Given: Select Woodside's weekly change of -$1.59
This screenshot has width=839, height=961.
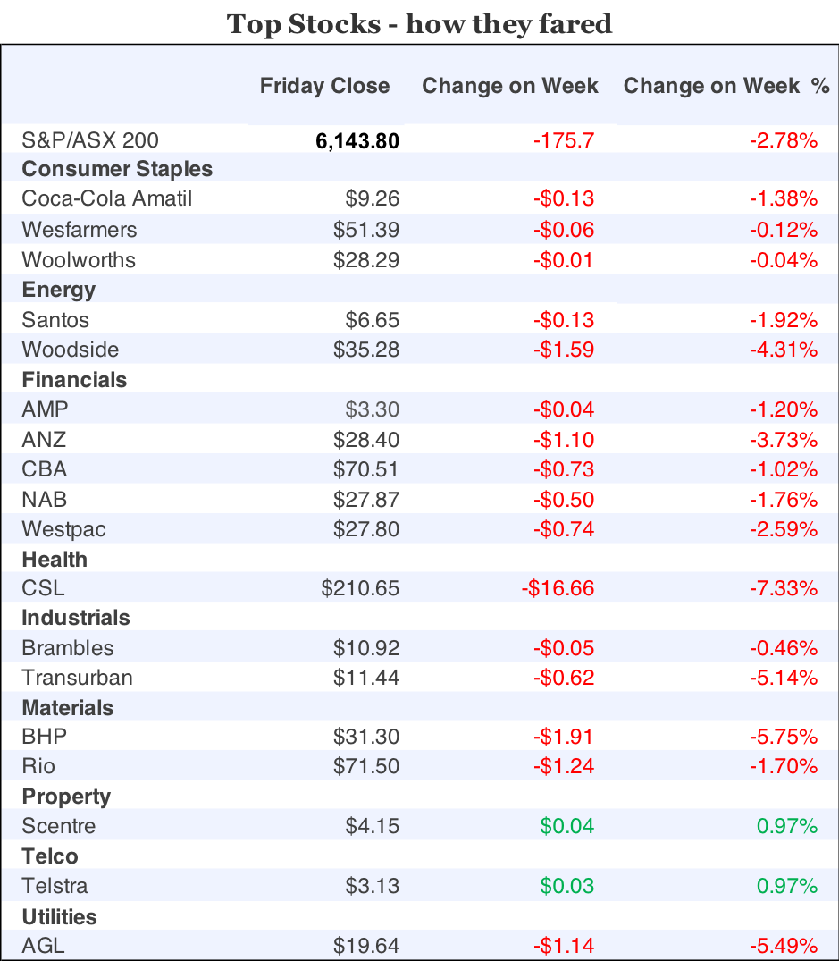Looking at the screenshot, I should tap(563, 350).
